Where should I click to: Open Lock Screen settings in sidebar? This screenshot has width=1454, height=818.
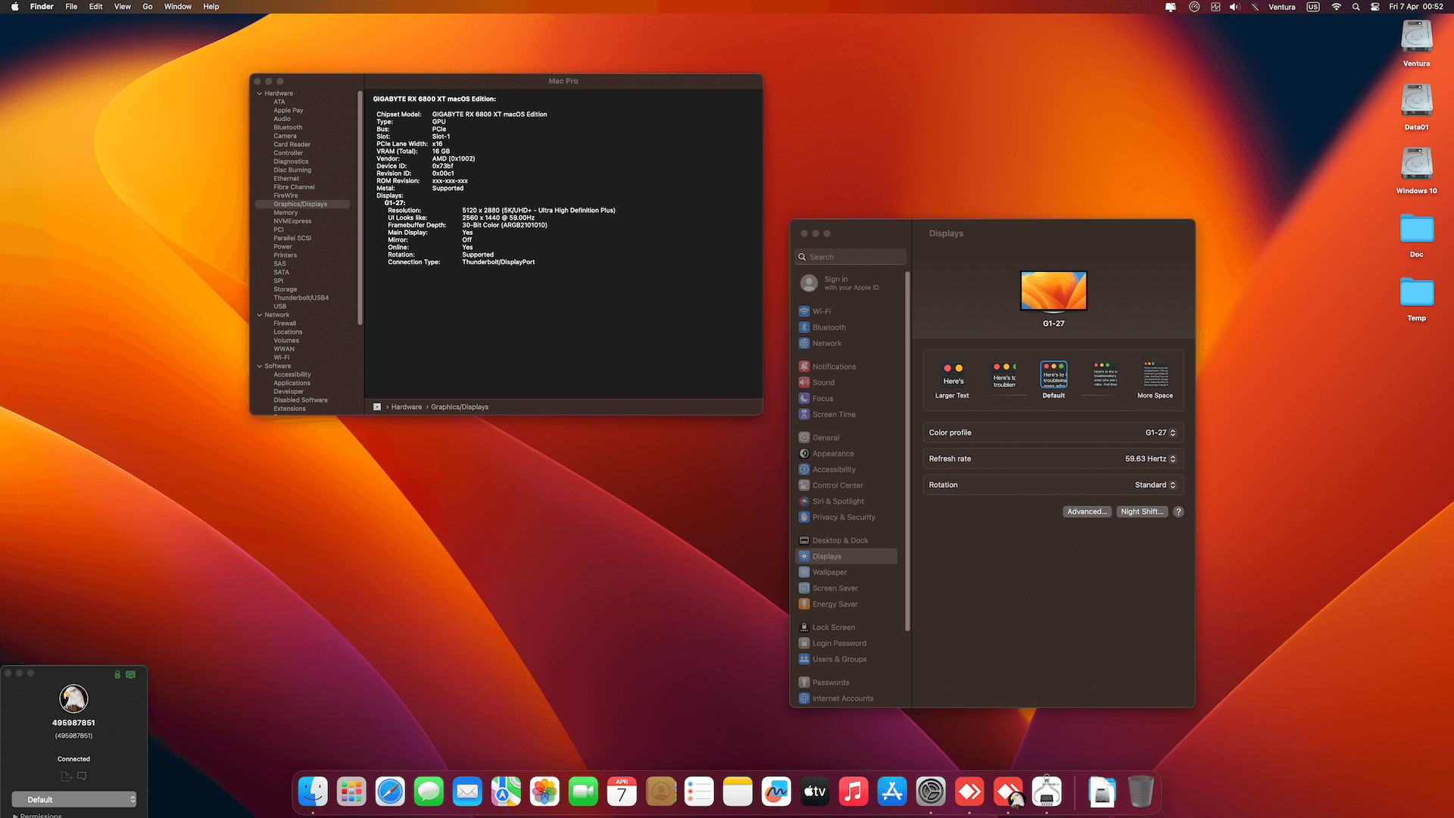pyautogui.click(x=847, y=628)
